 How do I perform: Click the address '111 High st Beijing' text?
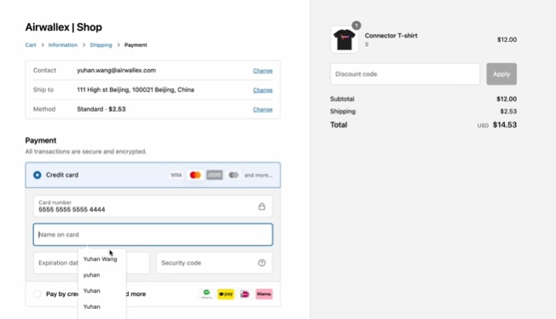click(136, 90)
